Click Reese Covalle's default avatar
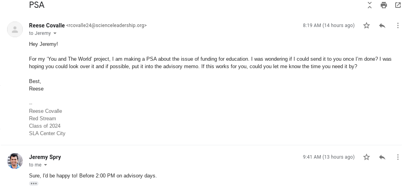The image size is (405, 188). coord(15,29)
